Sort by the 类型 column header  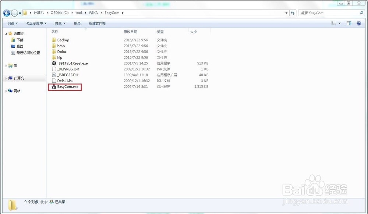click(160, 32)
